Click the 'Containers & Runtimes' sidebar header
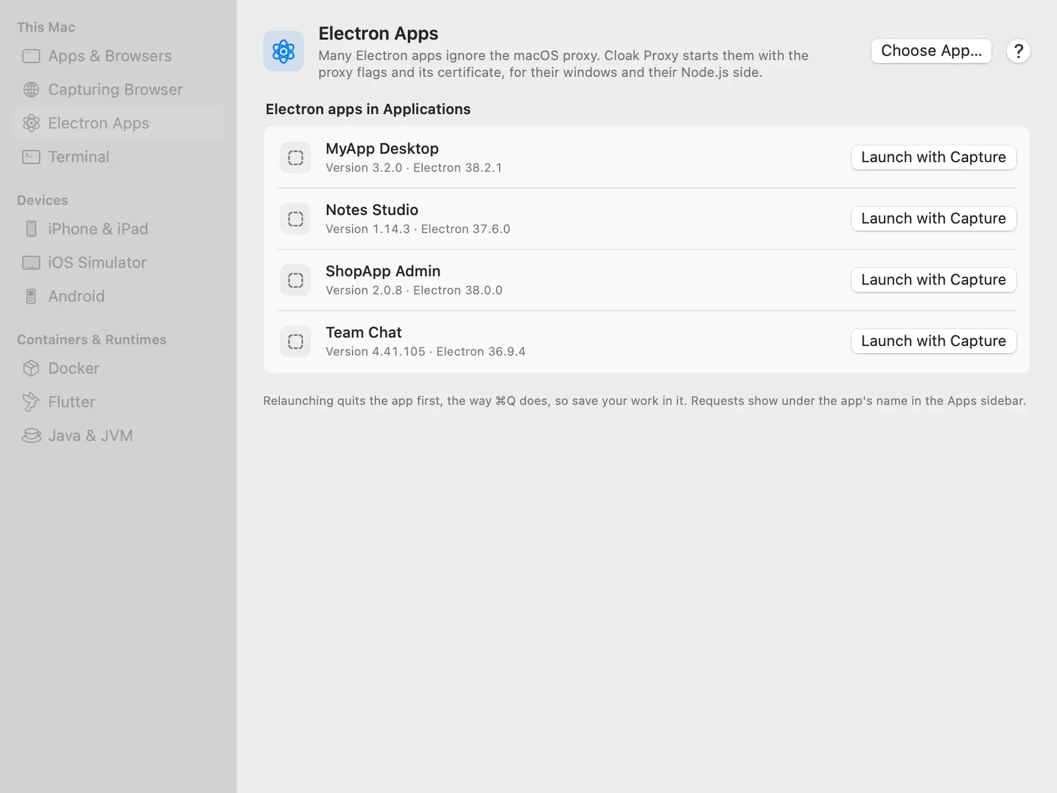 (92, 339)
